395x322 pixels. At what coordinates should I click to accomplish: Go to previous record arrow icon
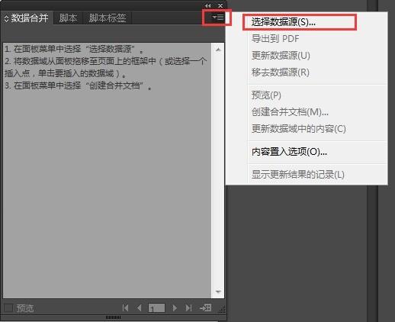pyautogui.click(x=139, y=308)
